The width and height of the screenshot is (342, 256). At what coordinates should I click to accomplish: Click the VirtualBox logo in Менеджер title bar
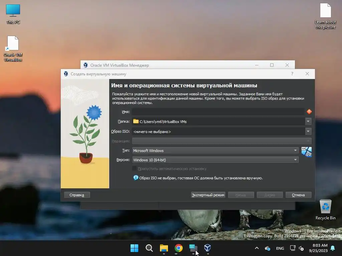(85, 65)
